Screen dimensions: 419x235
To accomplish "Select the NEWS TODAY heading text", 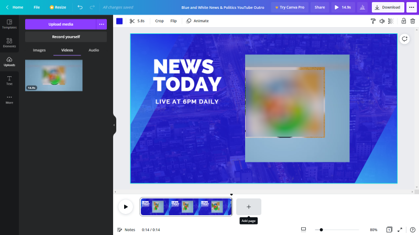I will pyautogui.click(x=188, y=75).
